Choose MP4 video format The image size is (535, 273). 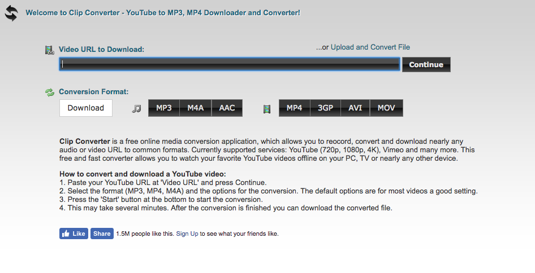[295, 108]
